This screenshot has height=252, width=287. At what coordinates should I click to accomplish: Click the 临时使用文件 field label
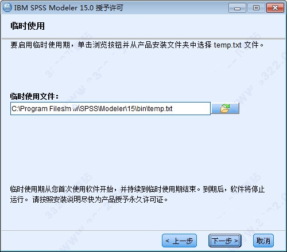[34, 96]
